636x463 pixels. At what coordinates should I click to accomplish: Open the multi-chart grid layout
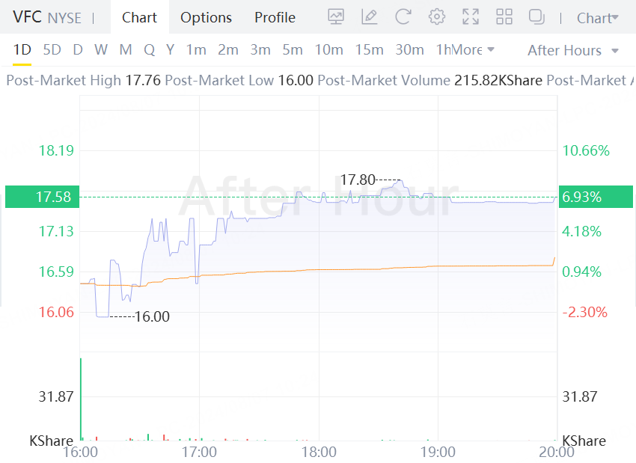504,17
